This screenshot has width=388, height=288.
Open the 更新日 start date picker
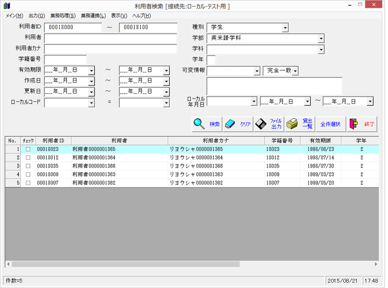click(91, 92)
